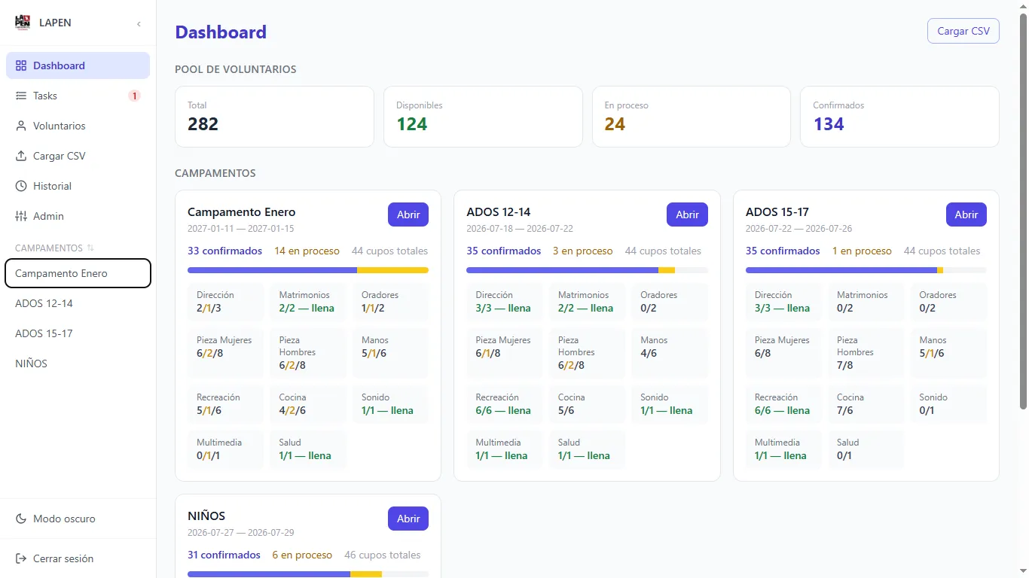Select ADOS 12-14 in the sidebar
1029x578 pixels.
[78, 303]
